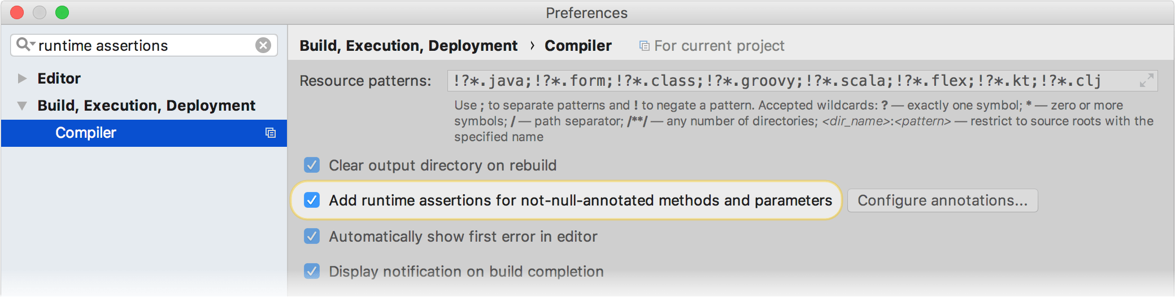Expand the Resource patterns field
This screenshot has height=297, width=1175.
click(1146, 81)
